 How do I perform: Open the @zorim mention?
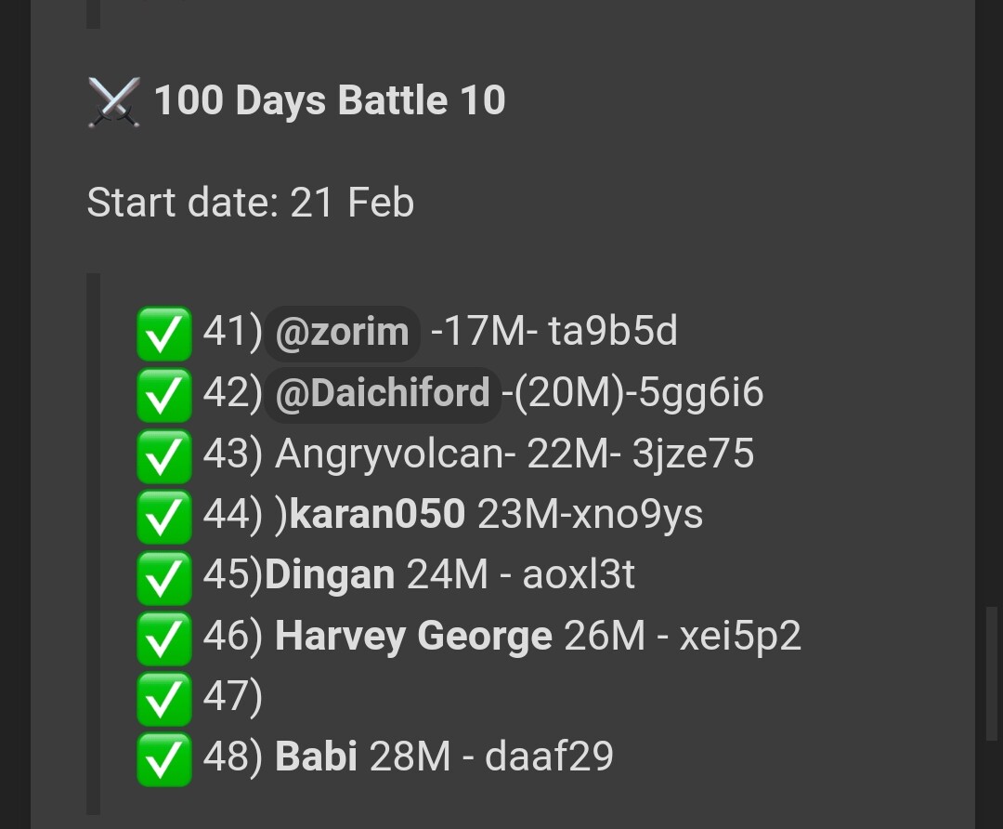pyautogui.click(x=342, y=333)
